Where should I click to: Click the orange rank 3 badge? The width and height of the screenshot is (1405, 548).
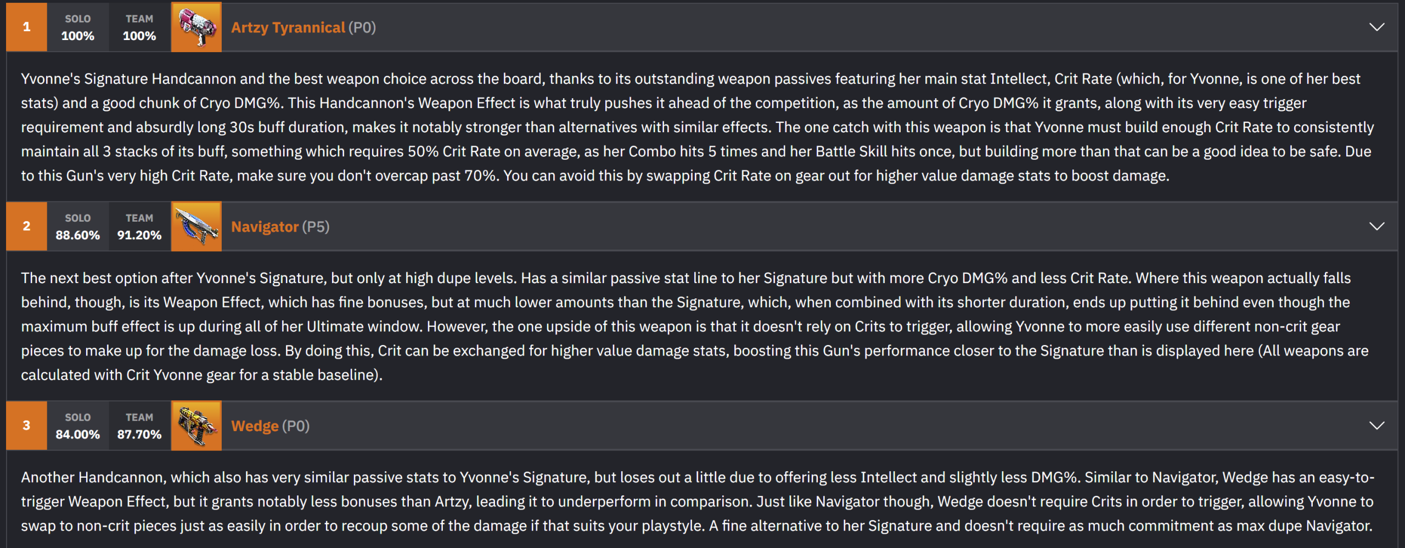point(26,426)
